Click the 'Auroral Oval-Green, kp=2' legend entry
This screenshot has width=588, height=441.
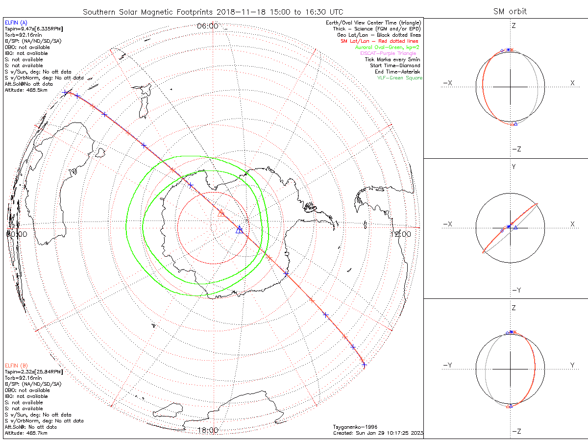point(388,47)
